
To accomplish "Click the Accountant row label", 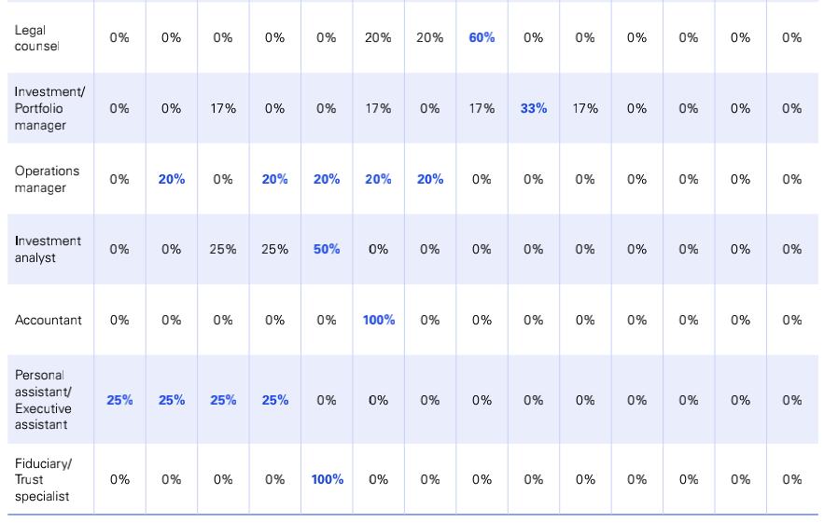I will point(48,320).
